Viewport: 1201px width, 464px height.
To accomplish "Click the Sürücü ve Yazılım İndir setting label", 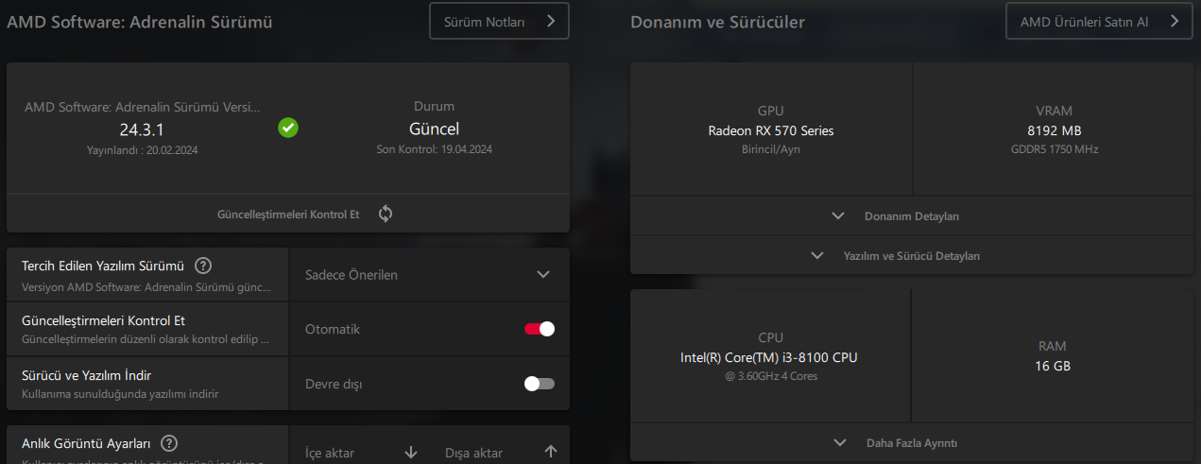I will point(87,375).
